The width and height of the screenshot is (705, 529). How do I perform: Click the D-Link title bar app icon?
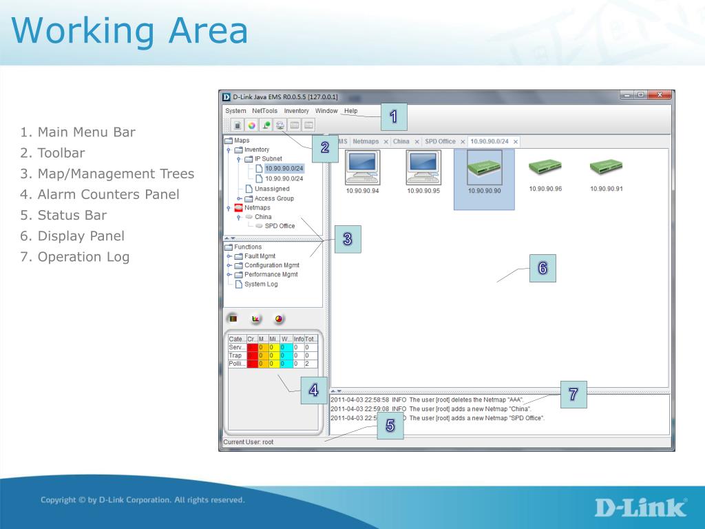point(227,96)
